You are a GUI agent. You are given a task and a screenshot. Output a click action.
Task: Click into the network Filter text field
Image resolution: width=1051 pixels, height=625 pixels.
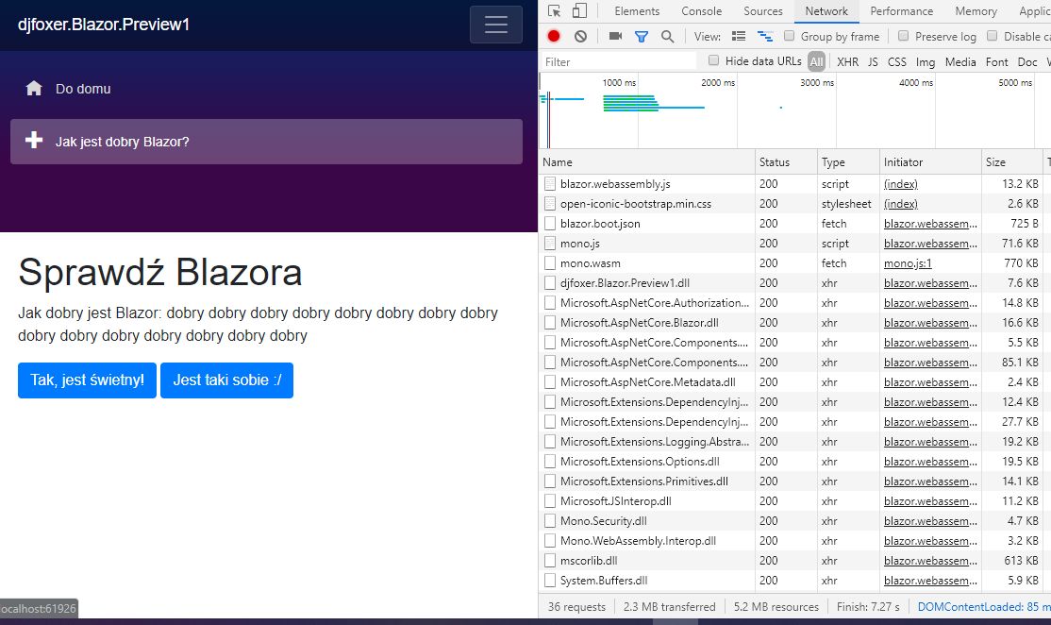[619, 61]
